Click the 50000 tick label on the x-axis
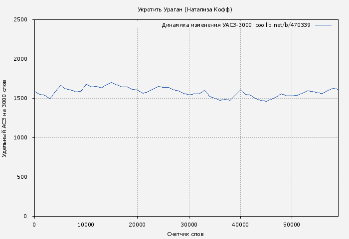 292,225
